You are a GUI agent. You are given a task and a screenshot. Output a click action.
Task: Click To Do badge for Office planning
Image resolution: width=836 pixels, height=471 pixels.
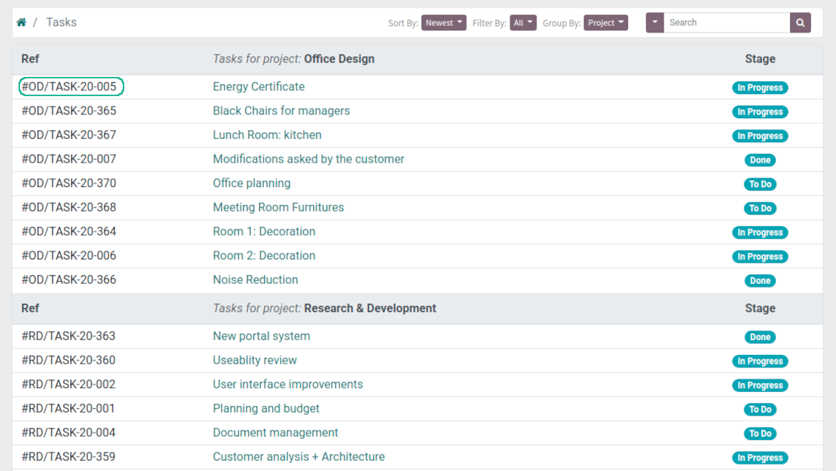pos(760,184)
